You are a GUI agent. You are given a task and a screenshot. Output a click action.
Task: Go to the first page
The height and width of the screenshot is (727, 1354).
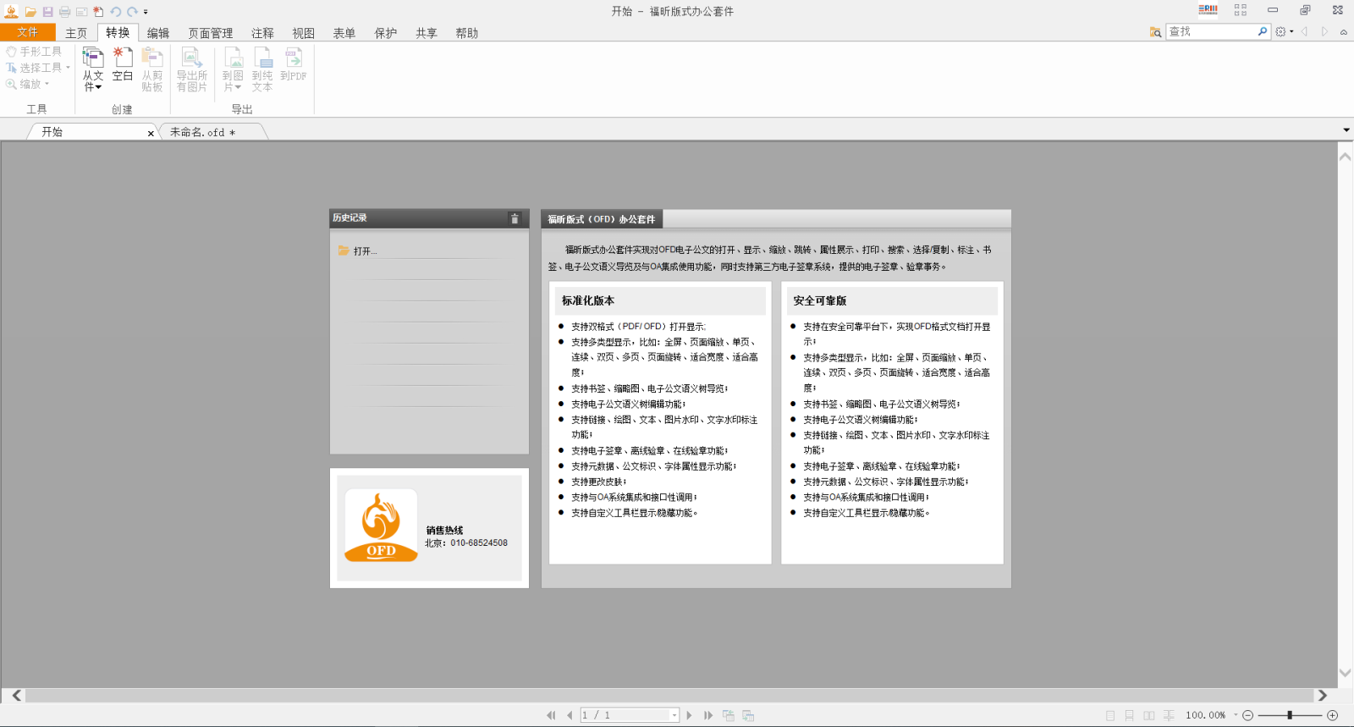[x=551, y=715]
